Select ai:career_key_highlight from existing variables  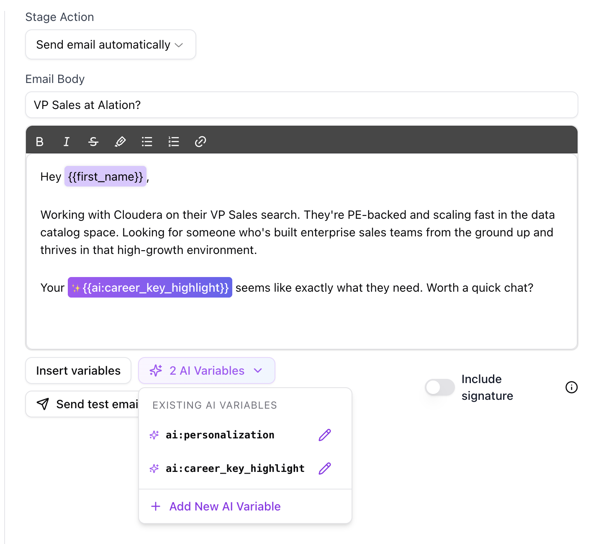[235, 468]
